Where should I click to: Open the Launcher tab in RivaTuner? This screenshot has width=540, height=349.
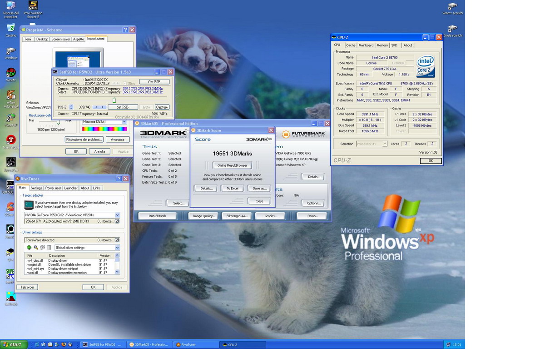pos(70,188)
